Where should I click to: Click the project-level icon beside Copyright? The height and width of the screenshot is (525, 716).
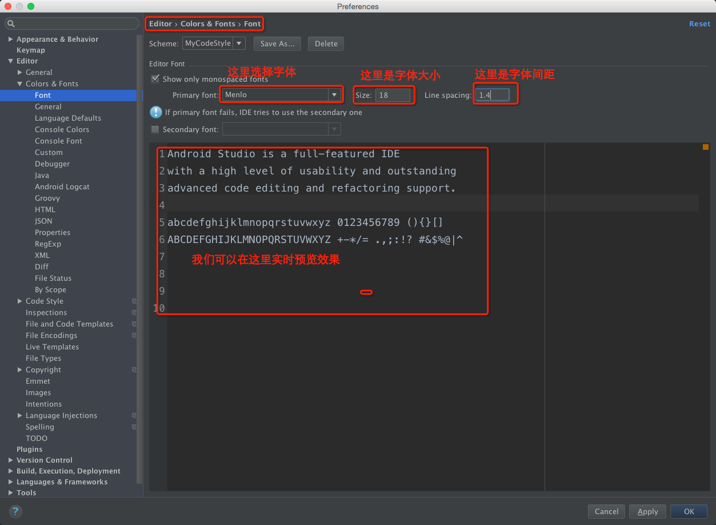(x=134, y=370)
